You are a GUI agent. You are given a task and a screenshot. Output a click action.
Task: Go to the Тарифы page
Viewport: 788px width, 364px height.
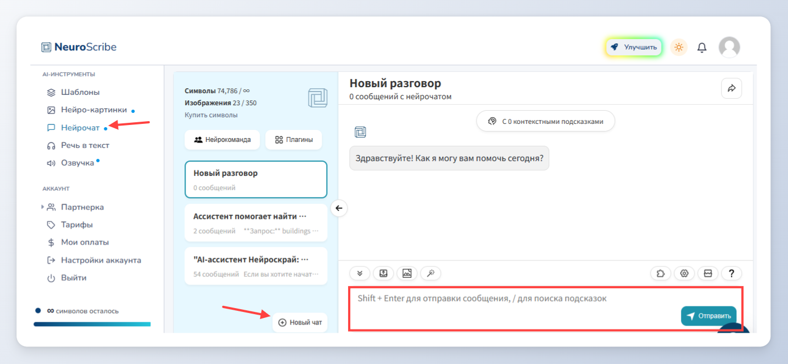(x=77, y=225)
